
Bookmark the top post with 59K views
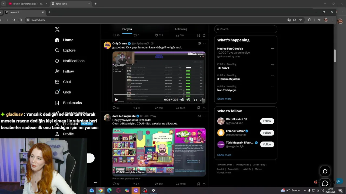(x=199, y=35)
